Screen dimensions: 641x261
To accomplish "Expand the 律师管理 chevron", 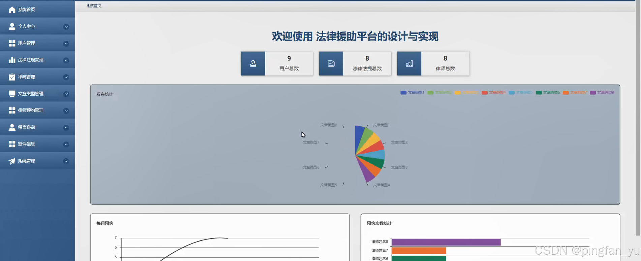I will tap(66, 77).
